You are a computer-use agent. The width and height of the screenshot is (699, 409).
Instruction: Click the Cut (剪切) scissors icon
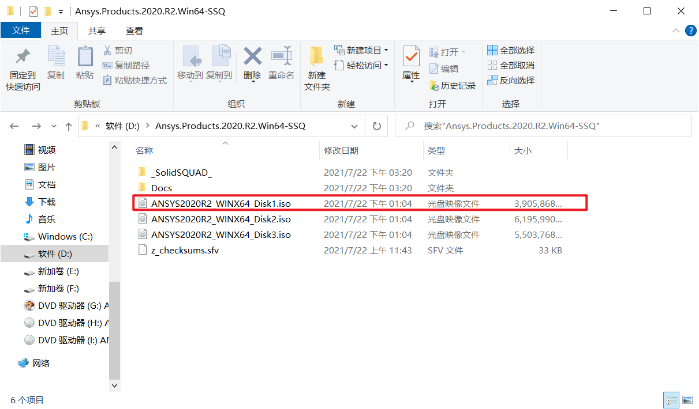pos(107,50)
